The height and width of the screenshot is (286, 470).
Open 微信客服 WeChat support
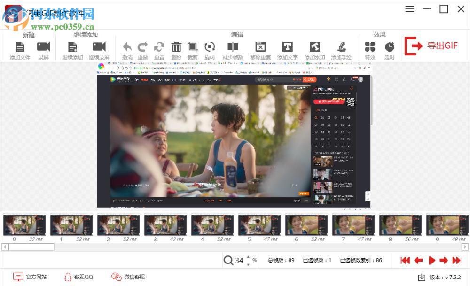[128, 277]
